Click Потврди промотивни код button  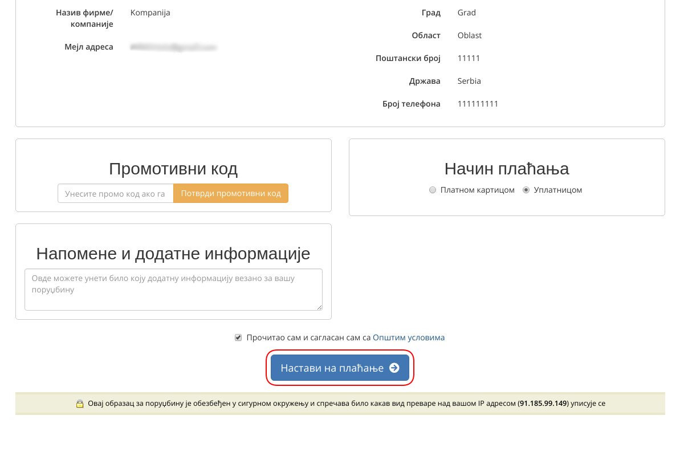click(x=231, y=193)
